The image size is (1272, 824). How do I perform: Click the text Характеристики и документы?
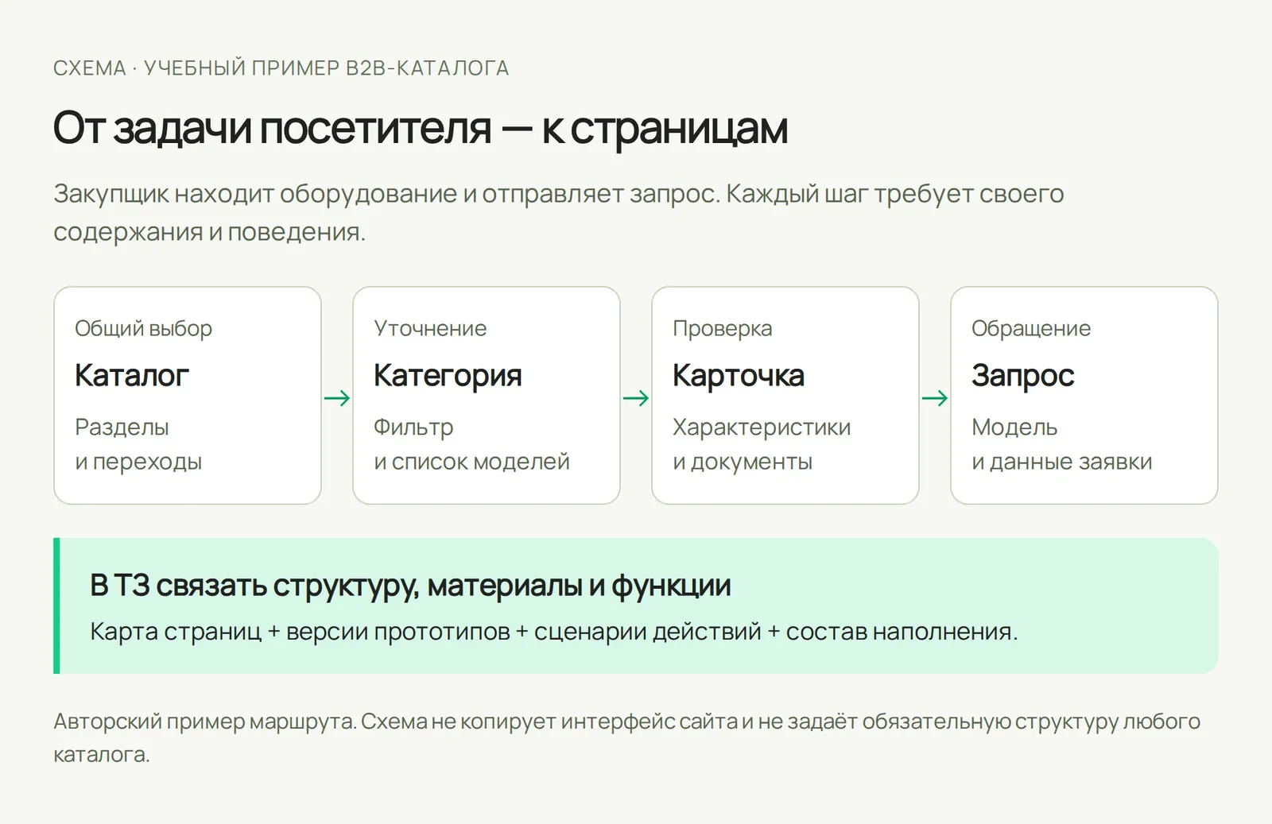click(762, 444)
